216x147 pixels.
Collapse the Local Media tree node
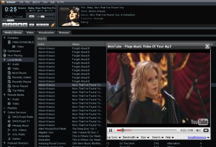pyautogui.click(x=5, y=60)
